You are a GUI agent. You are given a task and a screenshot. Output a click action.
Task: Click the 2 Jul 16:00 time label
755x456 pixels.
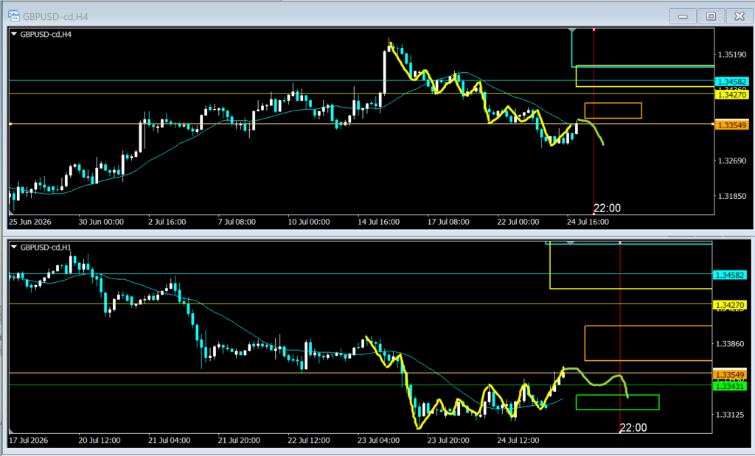tap(167, 222)
